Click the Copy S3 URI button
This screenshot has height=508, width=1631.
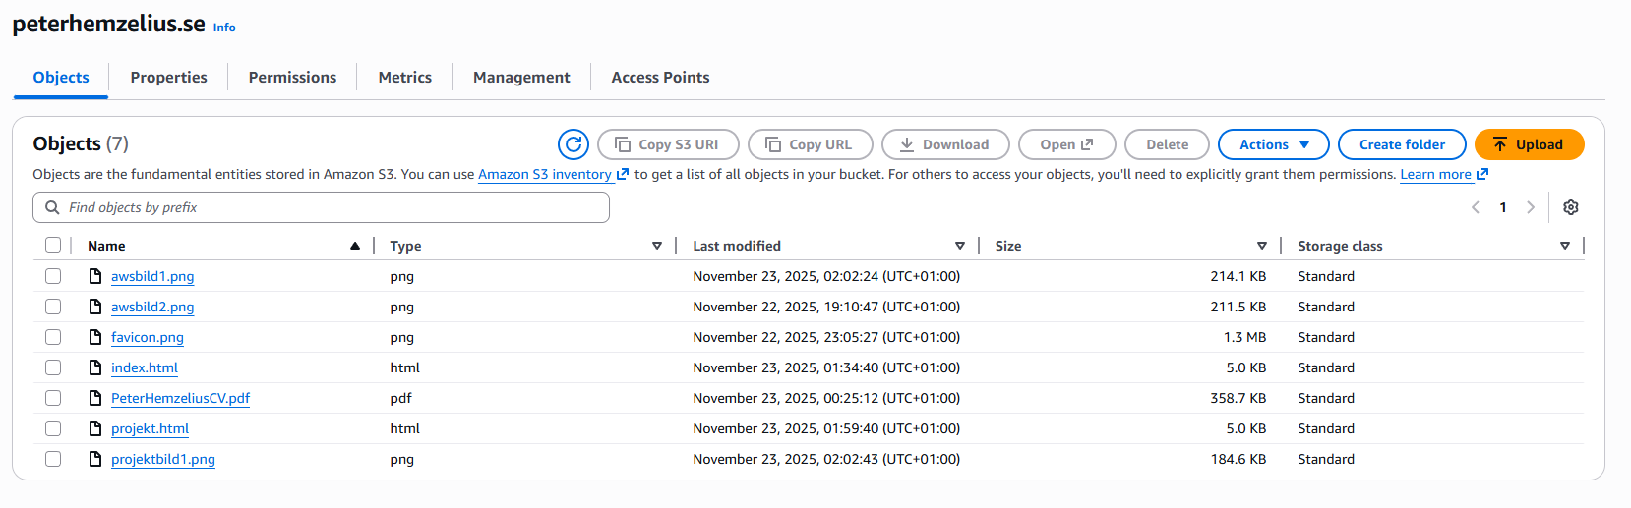click(x=668, y=144)
